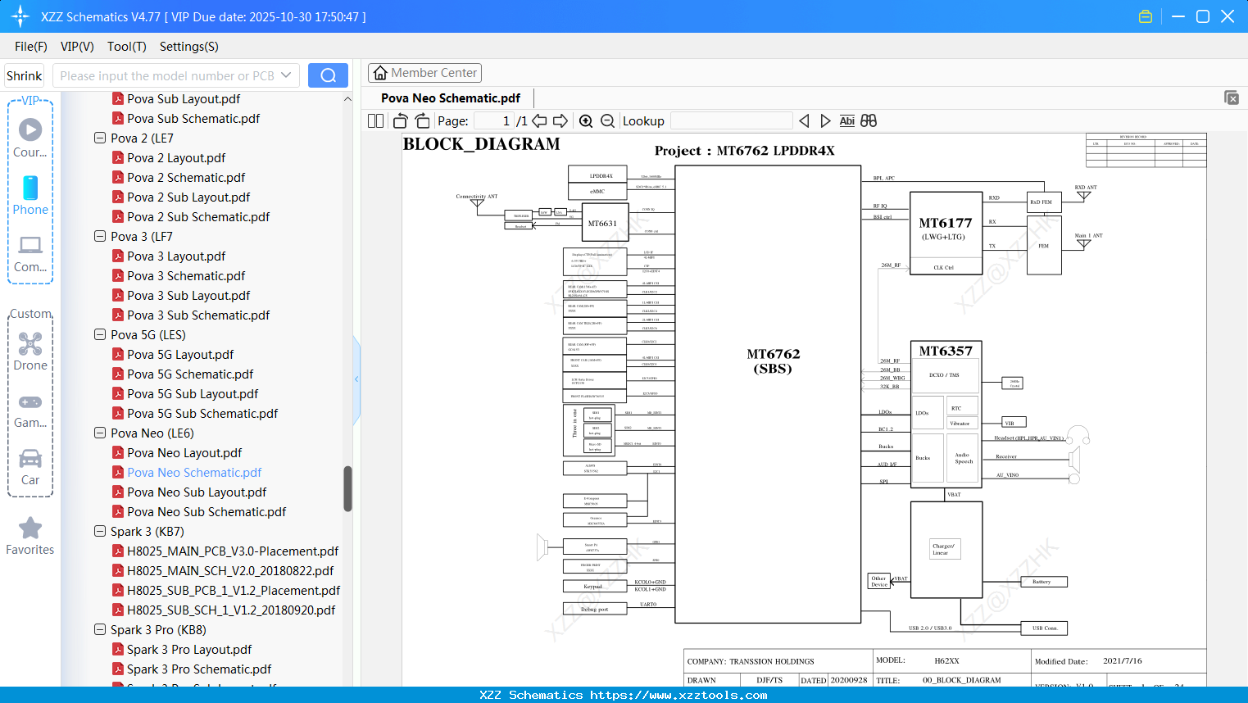This screenshot has width=1248, height=703.
Task: Click inside the Lookup search field
Action: click(731, 120)
